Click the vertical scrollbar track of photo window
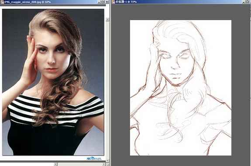The height and width of the screenshot is (166, 251). point(107,90)
